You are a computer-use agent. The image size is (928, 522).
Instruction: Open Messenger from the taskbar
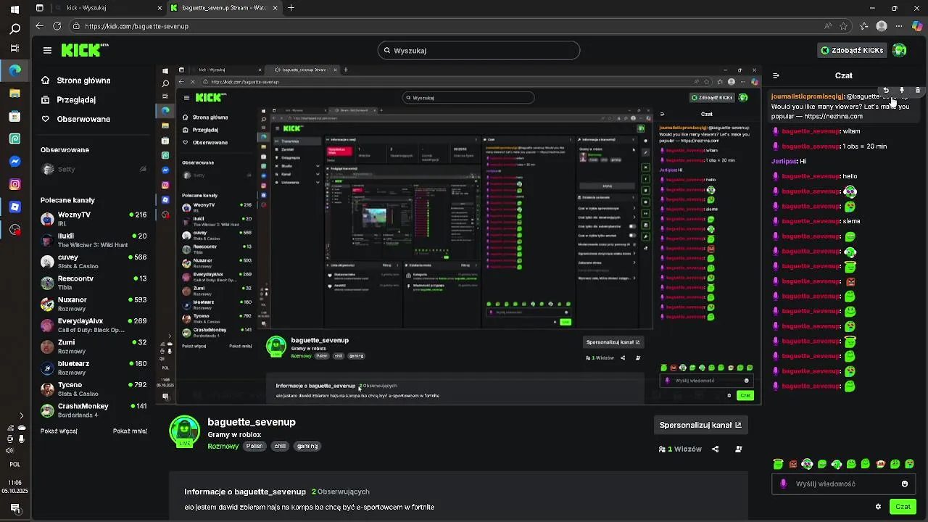14,161
